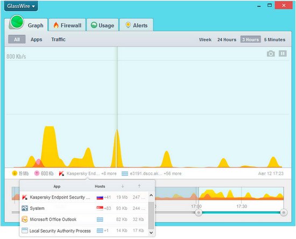296x239 pixels.
Task: Set time range to 3 Hours
Action: click(x=250, y=39)
